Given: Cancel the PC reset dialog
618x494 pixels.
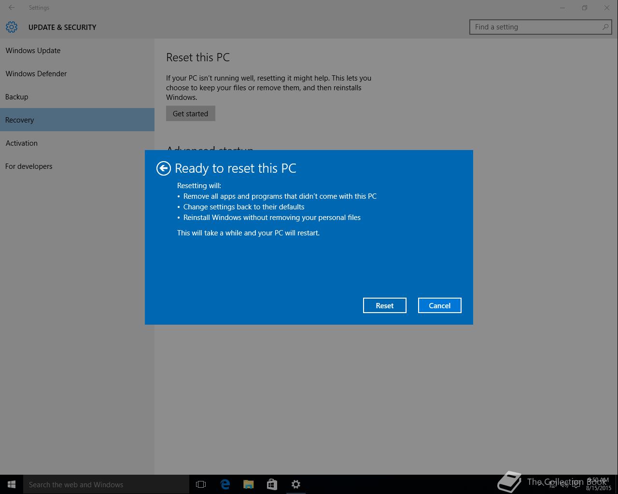Looking at the screenshot, I should click(440, 305).
